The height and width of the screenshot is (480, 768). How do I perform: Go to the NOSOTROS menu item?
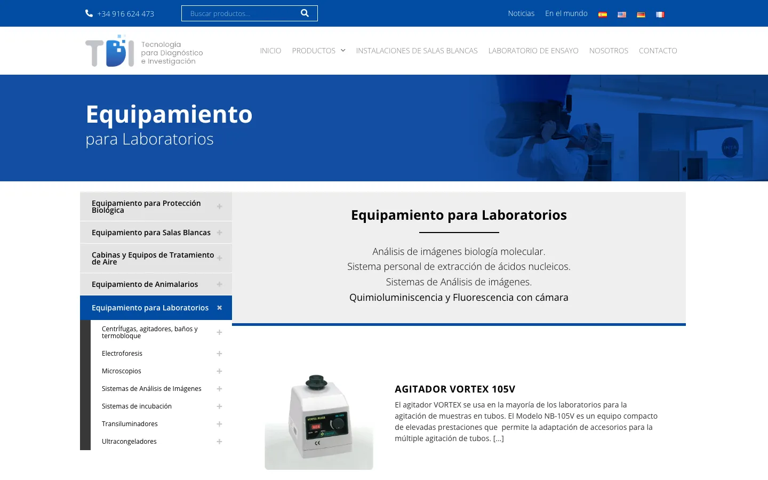coord(609,51)
